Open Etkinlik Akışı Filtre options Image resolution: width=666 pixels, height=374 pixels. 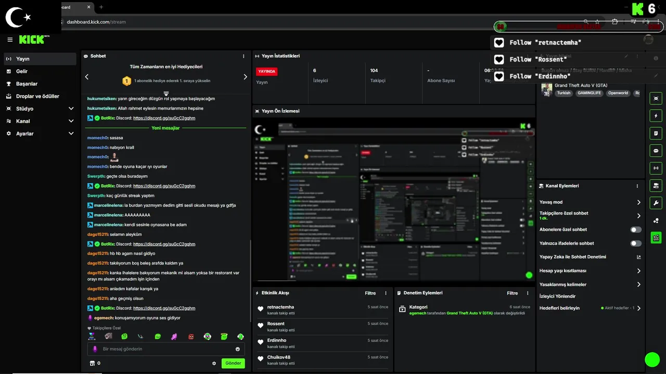[370, 293]
